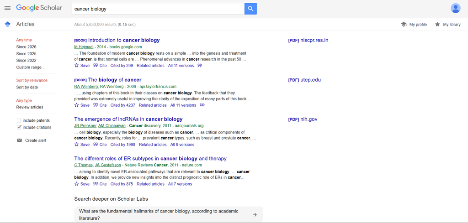Open the Custom range... date filter
Viewport: 468px width, 223px height.
(31, 67)
